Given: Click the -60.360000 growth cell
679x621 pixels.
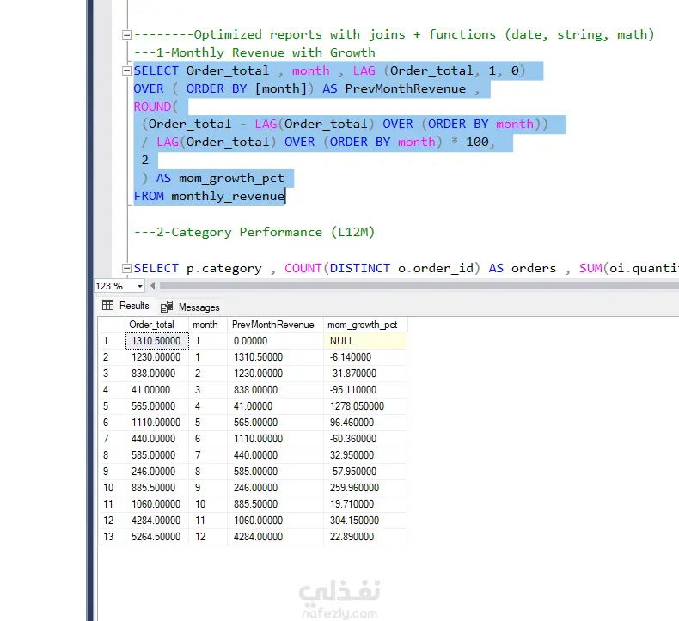Looking at the screenshot, I should (x=365, y=439).
